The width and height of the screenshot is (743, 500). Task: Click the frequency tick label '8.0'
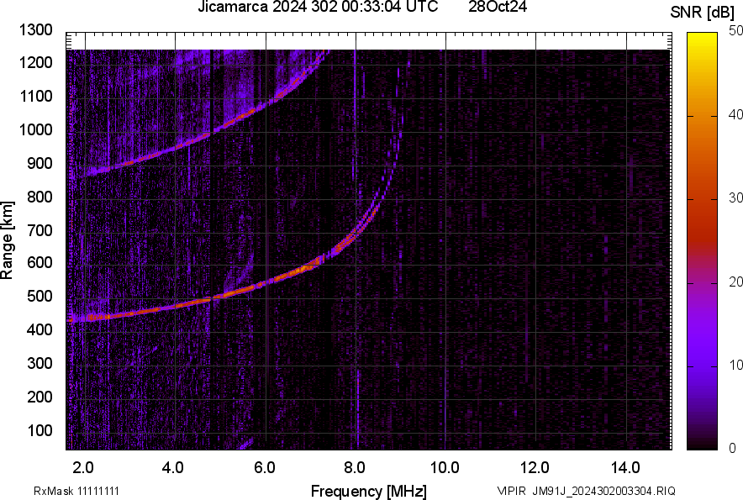click(354, 468)
